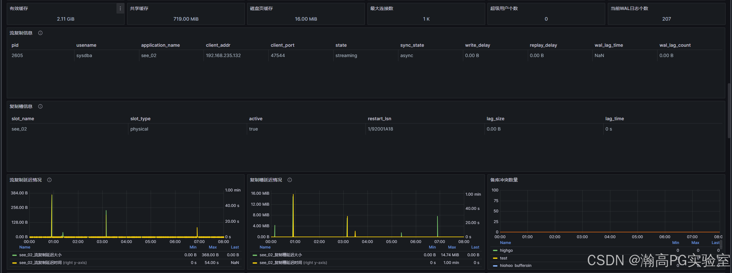Sort slot table by slot_name header
This screenshot has width=732, height=273.
click(x=23, y=119)
